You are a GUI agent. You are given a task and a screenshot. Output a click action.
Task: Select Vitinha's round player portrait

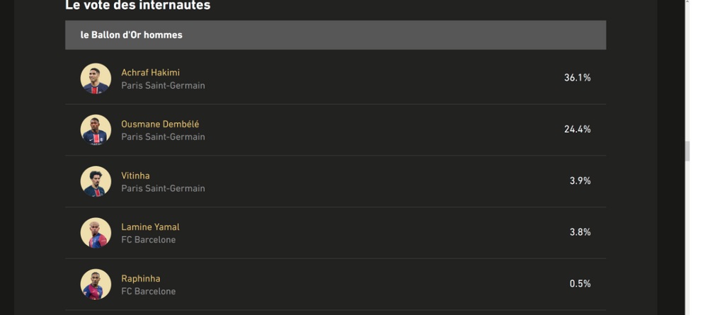96,181
